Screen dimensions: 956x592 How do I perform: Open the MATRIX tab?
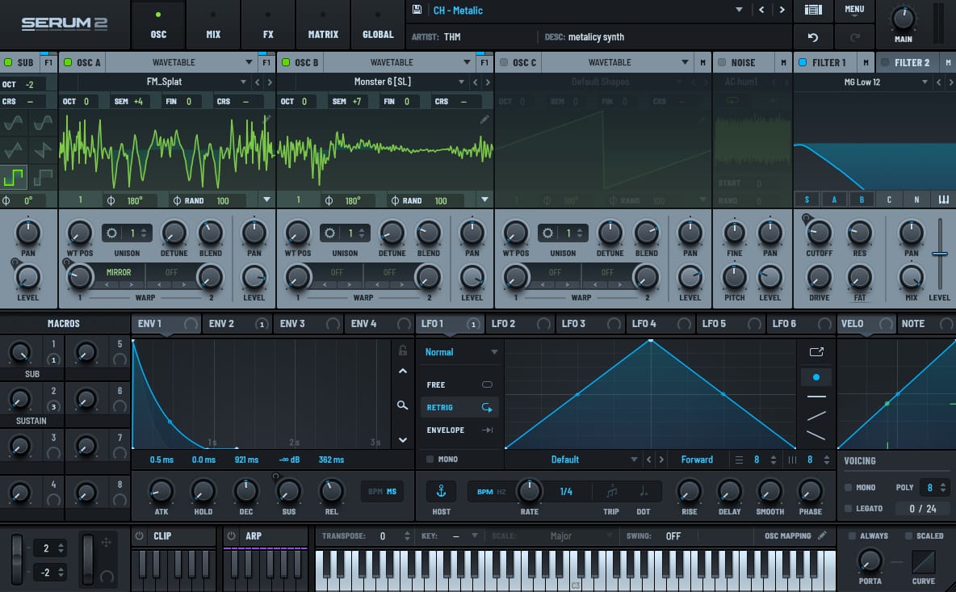(323, 24)
